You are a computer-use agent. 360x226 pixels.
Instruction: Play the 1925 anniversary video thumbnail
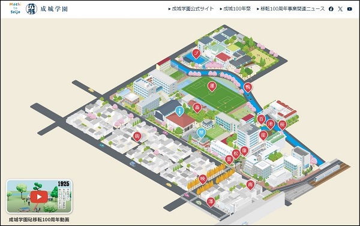(x=39, y=197)
